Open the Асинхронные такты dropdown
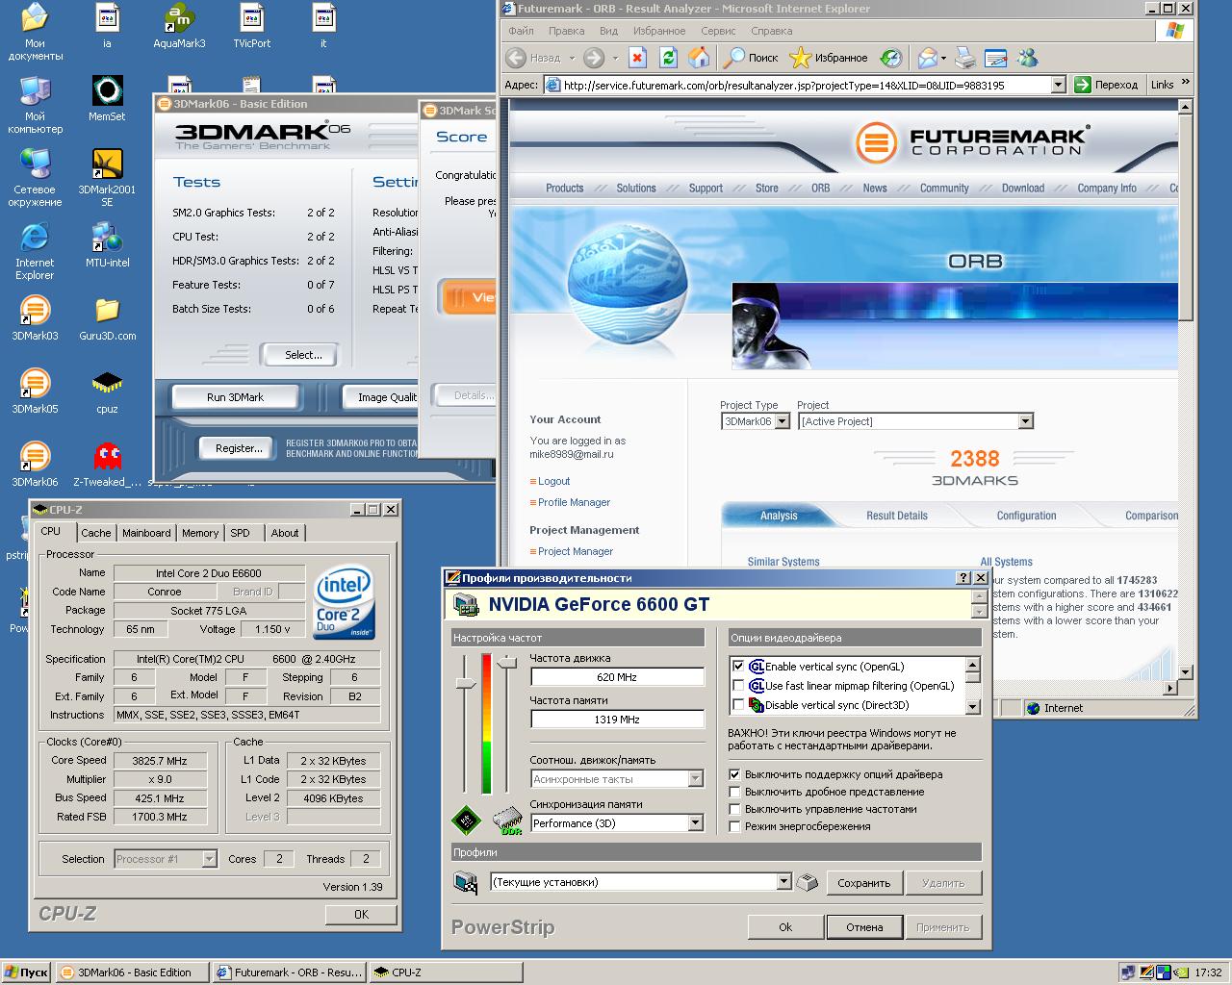This screenshot has height=985, width=1232. pyautogui.click(x=695, y=779)
